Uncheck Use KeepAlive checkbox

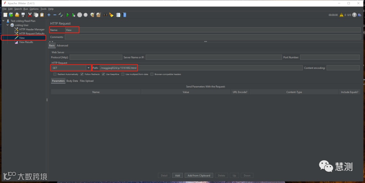[x=103, y=74]
